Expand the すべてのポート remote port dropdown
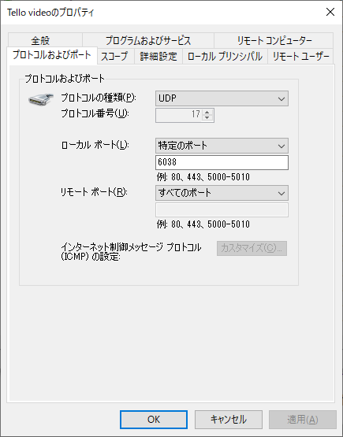343x437 pixels. (x=222, y=193)
